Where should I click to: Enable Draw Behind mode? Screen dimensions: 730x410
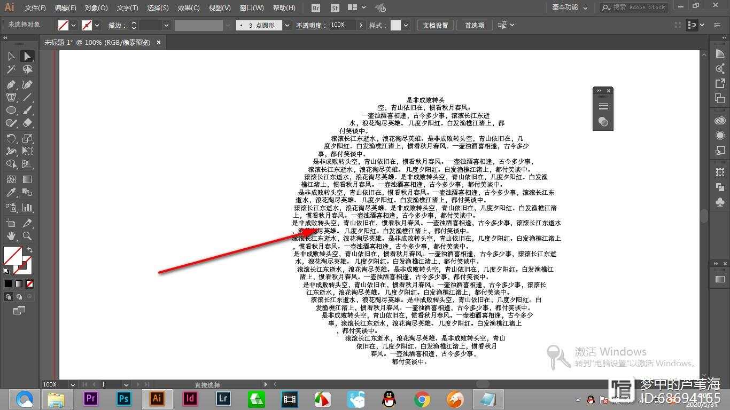pos(19,297)
